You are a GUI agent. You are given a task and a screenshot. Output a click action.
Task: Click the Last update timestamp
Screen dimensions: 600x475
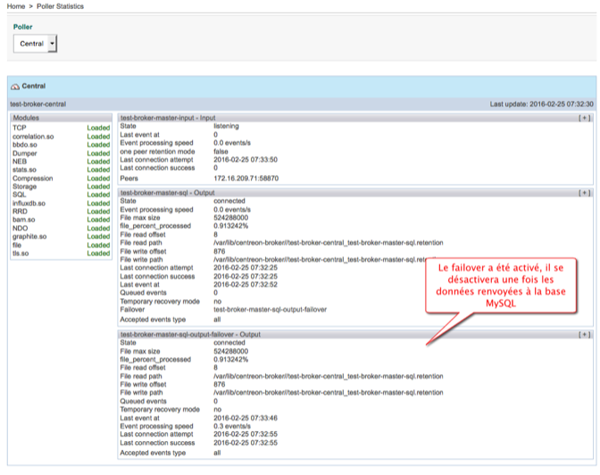click(x=541, y=104)
